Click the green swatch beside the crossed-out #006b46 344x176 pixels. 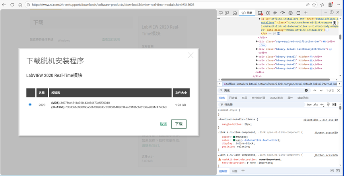[234, 137]
